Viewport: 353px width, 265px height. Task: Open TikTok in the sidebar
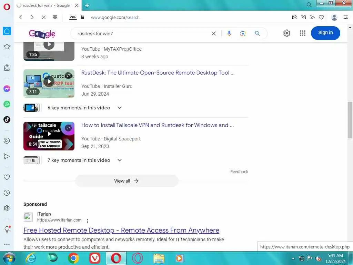(x=7, y=119)
